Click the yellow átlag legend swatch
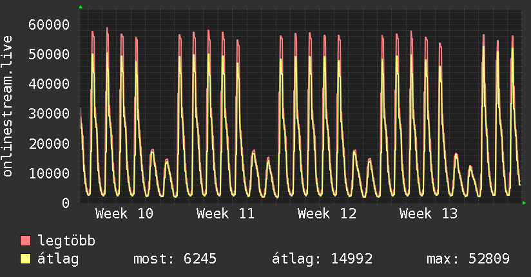Viewport: 531px width, 277px height. (25, 259)
